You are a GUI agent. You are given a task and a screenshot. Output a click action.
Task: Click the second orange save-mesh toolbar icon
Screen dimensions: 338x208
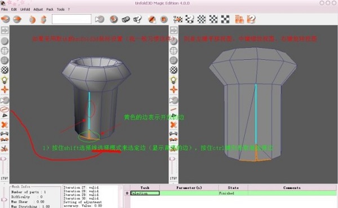click(x=17, y=19)
